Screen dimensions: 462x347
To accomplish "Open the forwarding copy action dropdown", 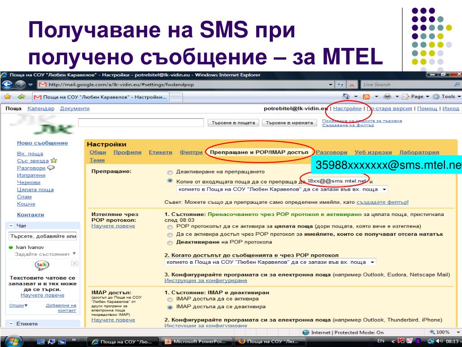I will click(282, 189).
